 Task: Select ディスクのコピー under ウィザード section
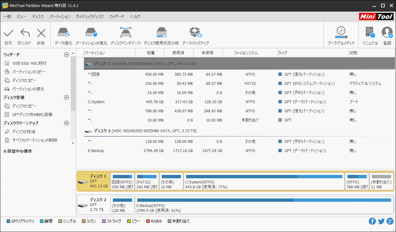(24, 80)
